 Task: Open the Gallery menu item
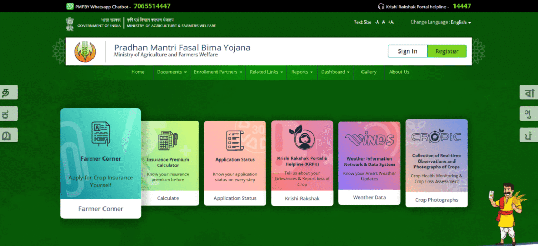tap(368, 72)
